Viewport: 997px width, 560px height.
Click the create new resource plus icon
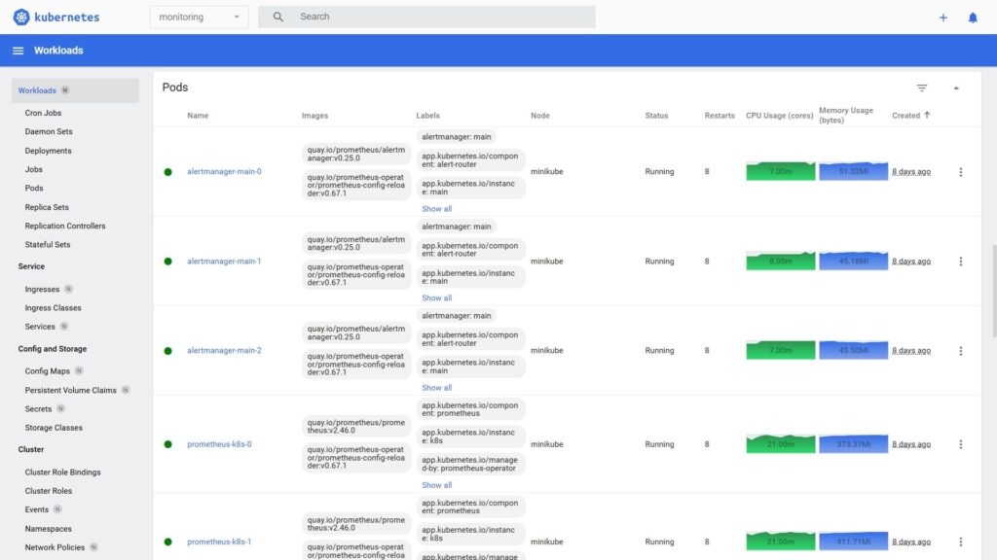(x=942, y=17)
